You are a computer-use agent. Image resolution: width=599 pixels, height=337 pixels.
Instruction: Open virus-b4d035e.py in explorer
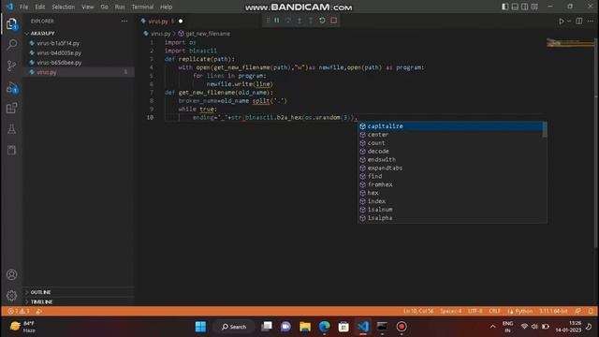pos(59,52)
